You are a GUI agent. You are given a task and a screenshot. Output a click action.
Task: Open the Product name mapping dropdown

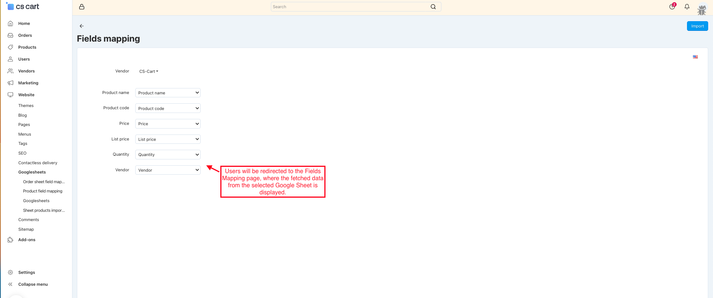pyautogui.click(x=168, y=93)
